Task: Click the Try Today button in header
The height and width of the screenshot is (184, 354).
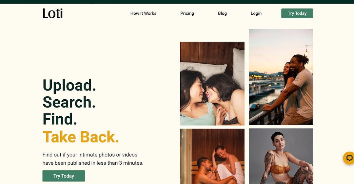Action: 297,13
